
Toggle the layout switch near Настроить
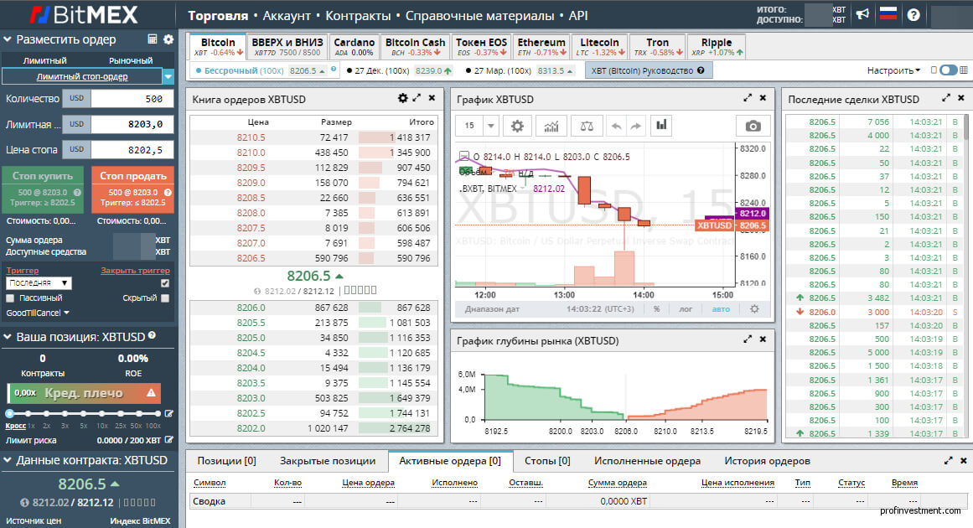pos(948,70)
